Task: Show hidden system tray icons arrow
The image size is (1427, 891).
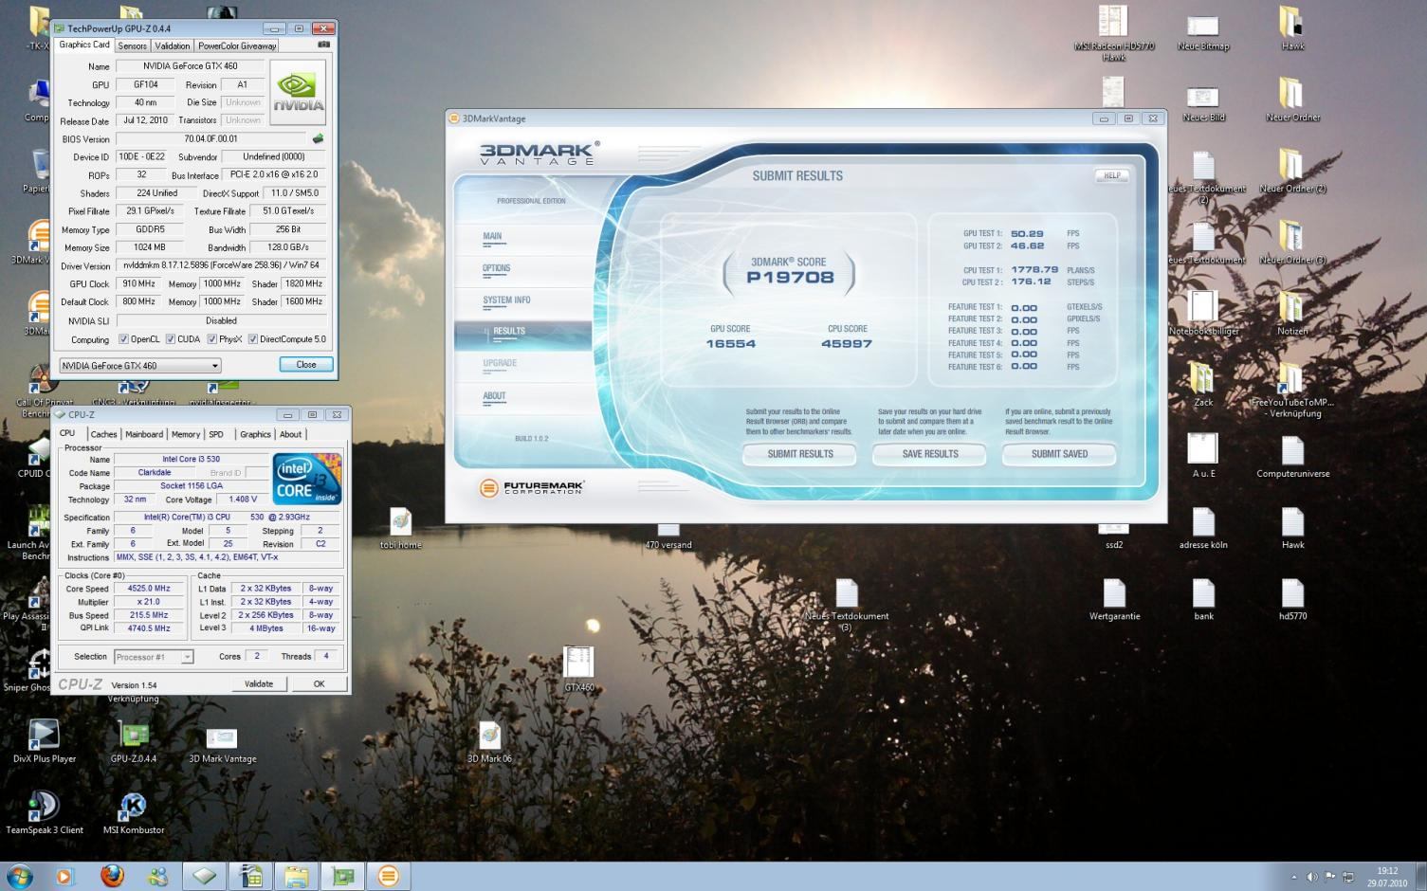Action: click(x=1294, y=878)
